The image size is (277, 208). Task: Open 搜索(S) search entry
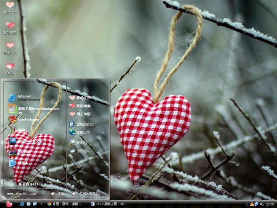tap(78, 143)
